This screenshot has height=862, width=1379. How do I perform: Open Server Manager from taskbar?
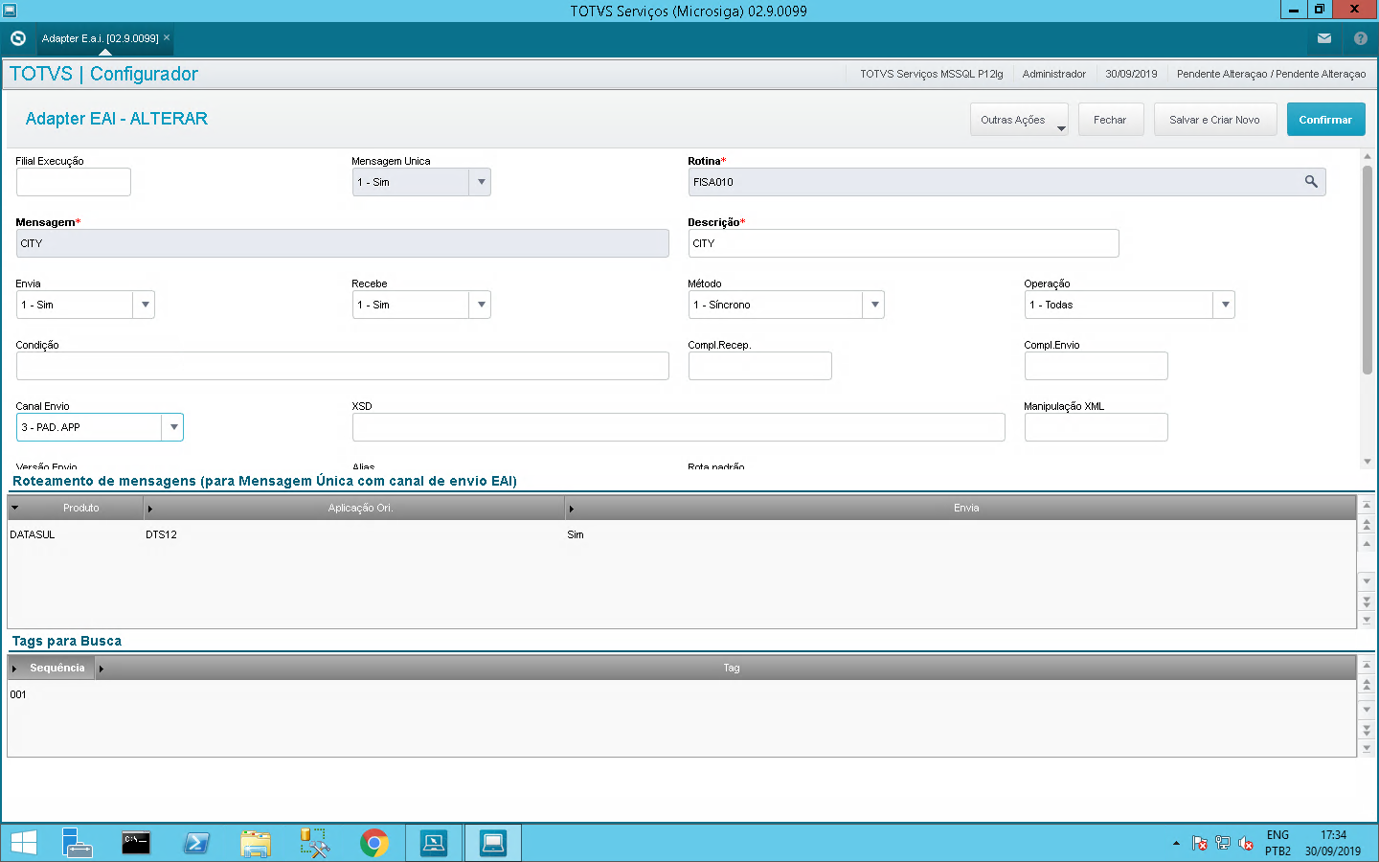pyautogui.click(x=77, y=843)
